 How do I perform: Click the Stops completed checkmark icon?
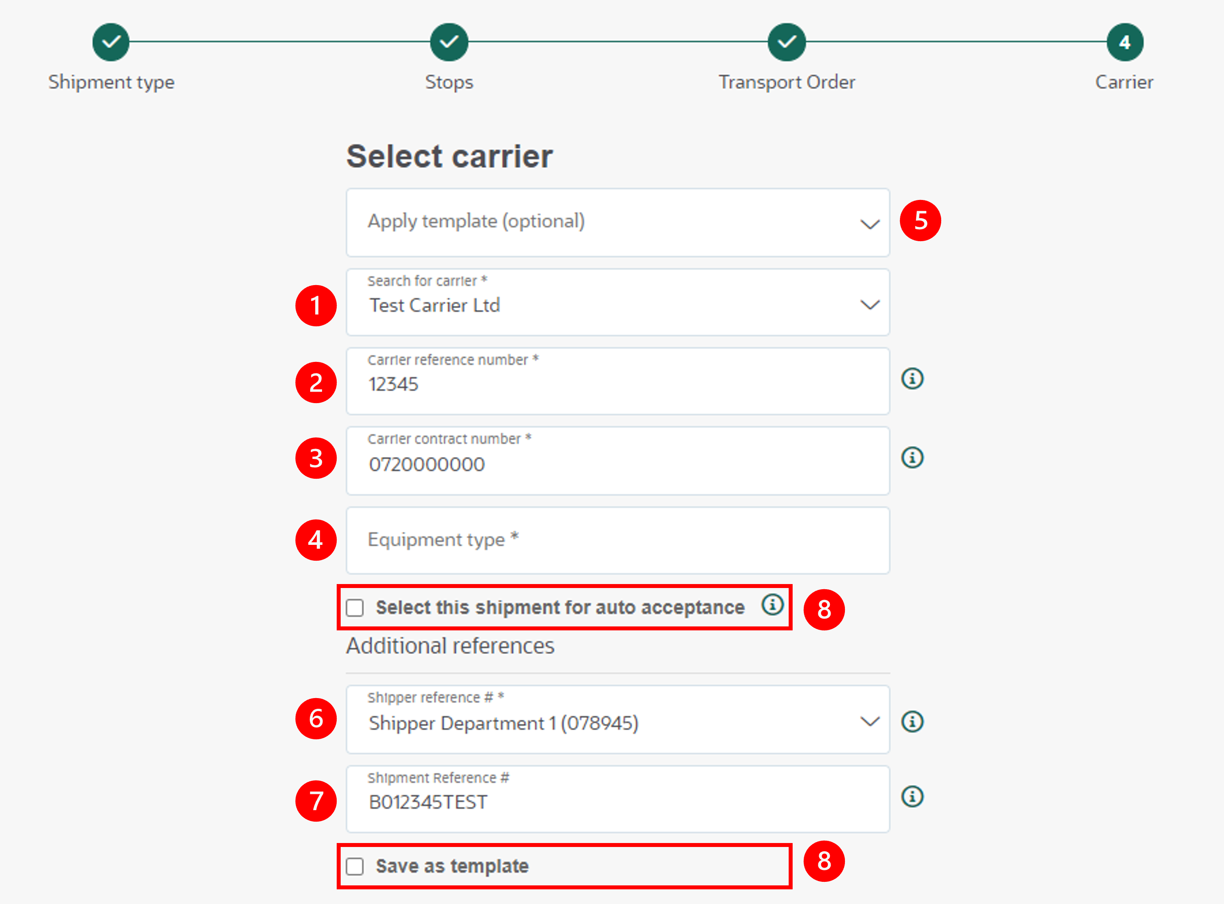click(x=449, y=42)
